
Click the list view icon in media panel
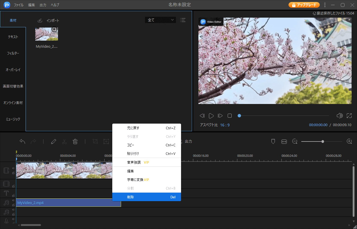click(183, 20)
